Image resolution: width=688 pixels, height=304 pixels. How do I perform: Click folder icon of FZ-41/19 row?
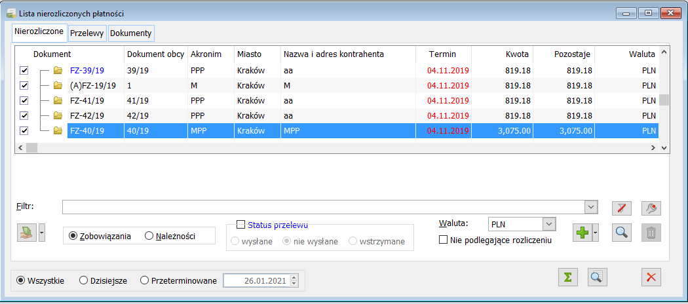click(58, 100)
